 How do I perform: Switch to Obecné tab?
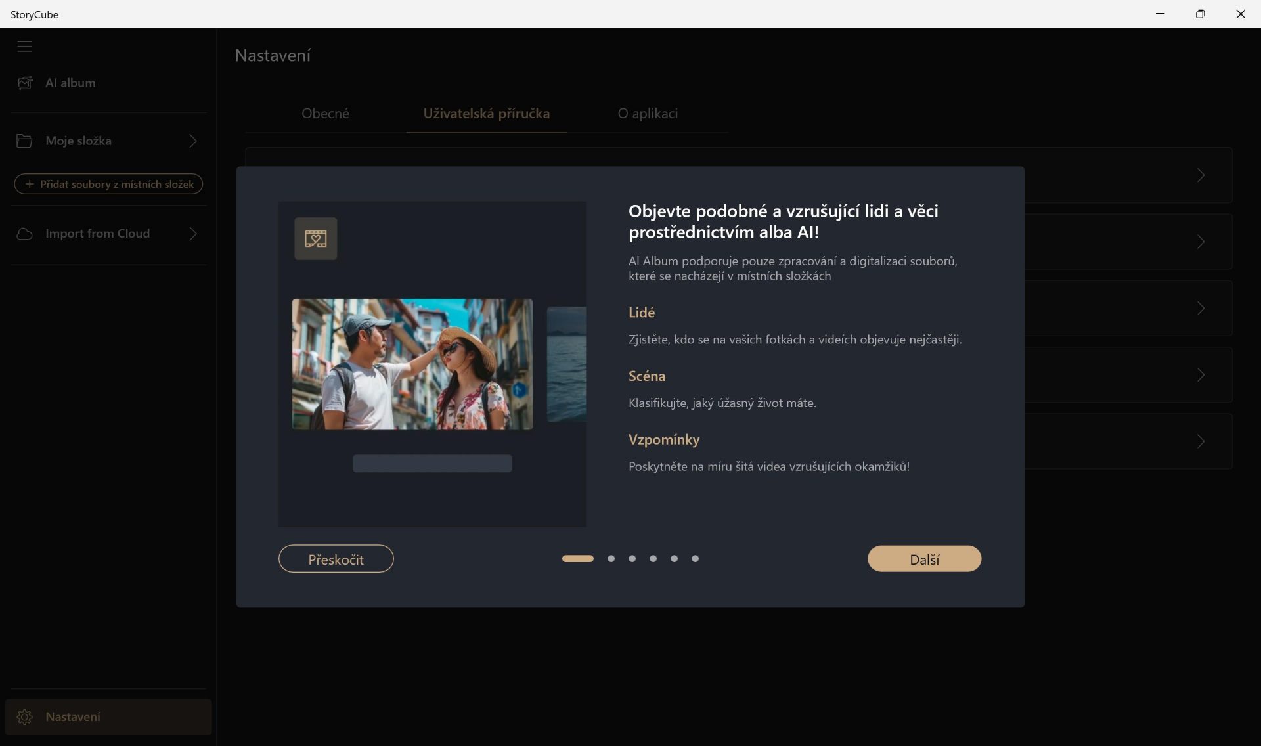point(325,113)
